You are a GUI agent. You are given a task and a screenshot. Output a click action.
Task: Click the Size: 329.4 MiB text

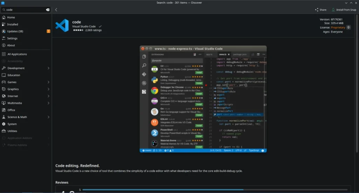[334, 23]
